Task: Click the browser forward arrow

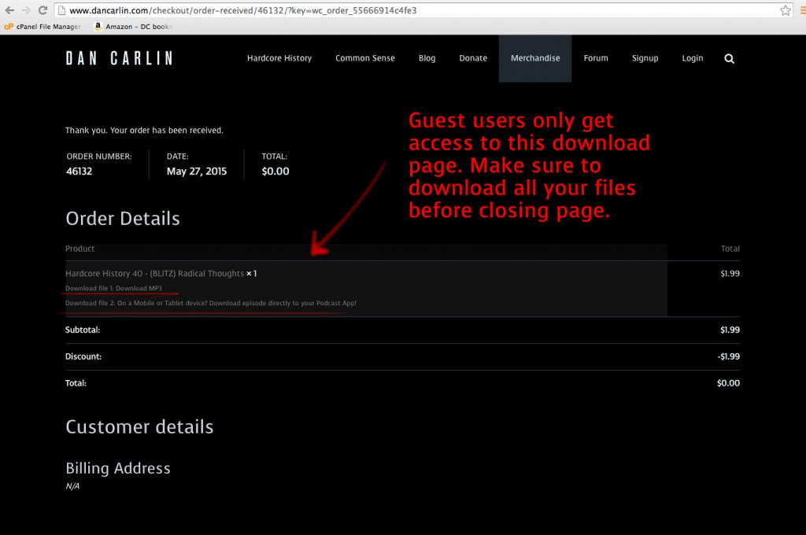Action: pos(25,10)
